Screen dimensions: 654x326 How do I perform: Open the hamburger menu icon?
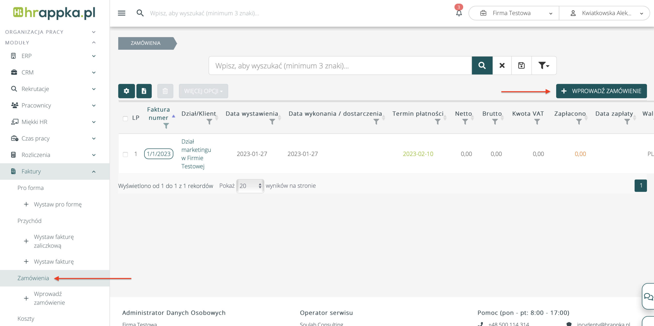(x=121, y=13)
